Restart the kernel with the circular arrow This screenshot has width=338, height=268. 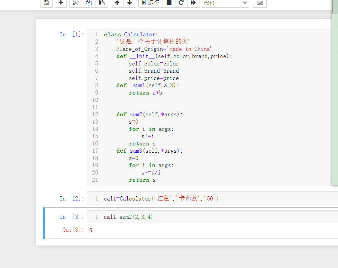(x=181, y=3)
